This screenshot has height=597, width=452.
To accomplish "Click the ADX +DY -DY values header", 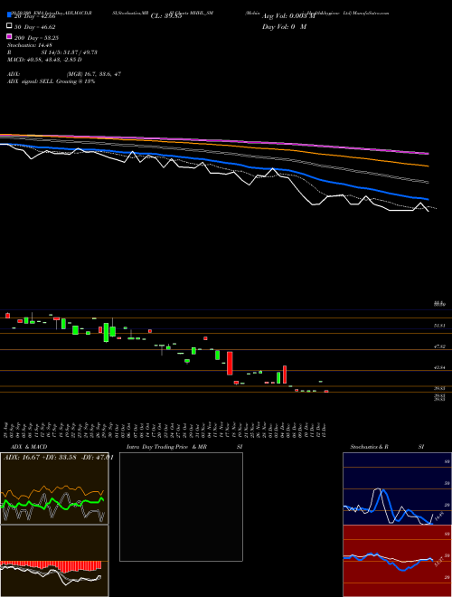I will [x=58, y=458].
